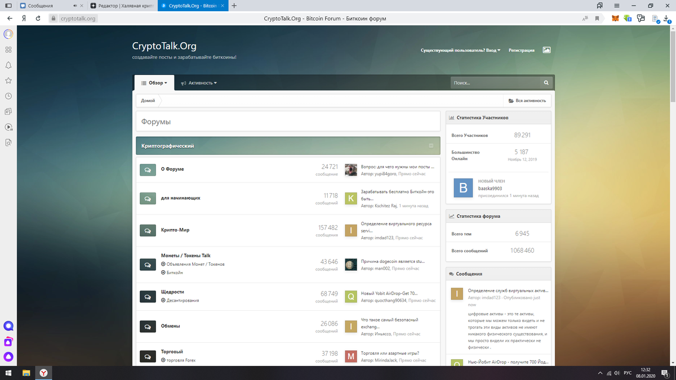Screen dimensions: 676x380
Task: Open File Explorer from the taskbar
Action: point(26,373)
